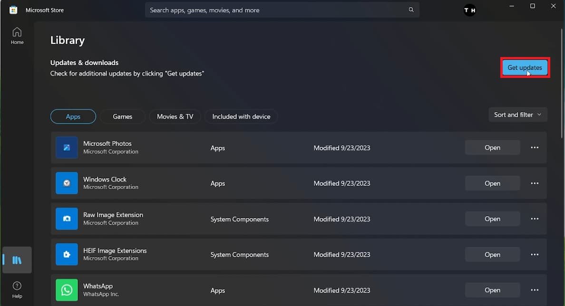Click the Get updates button

525,67
